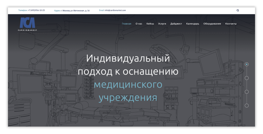
Task: Click the Cardiomarket logo
Action: coord(27,24)
